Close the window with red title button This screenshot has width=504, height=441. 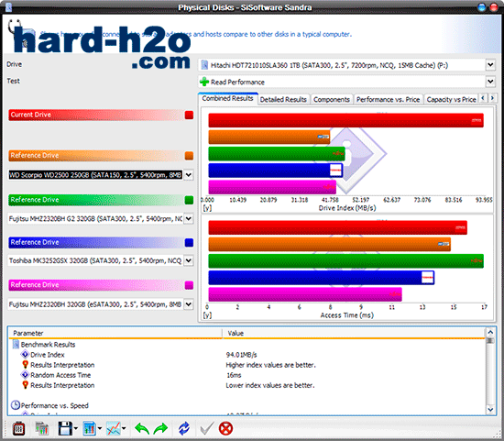[x=493, y=7]
